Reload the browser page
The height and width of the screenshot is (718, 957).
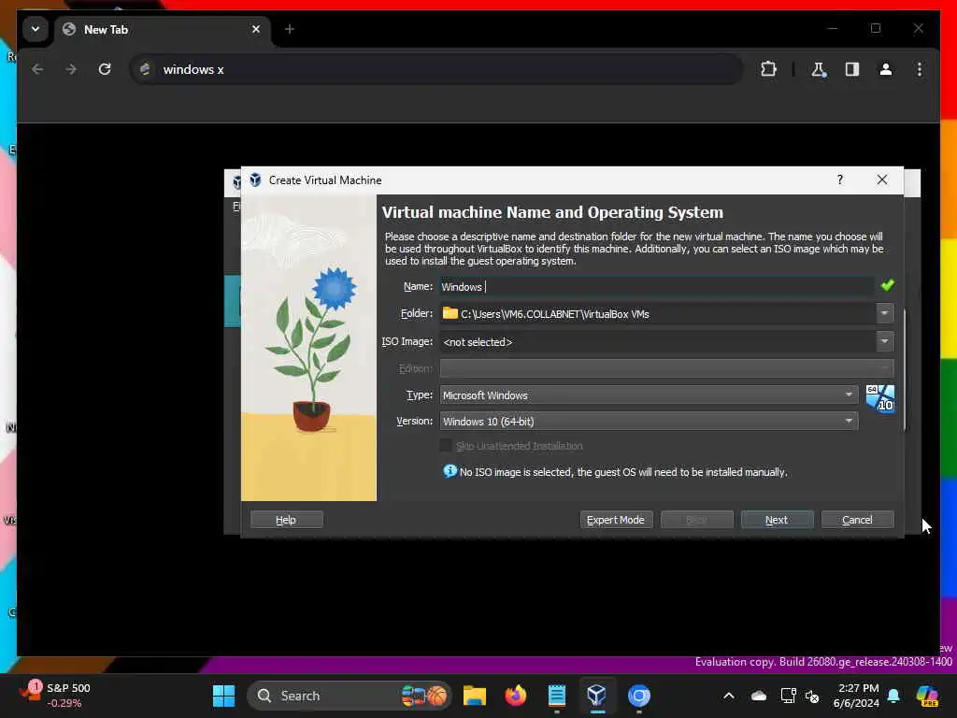pos(105,69)
